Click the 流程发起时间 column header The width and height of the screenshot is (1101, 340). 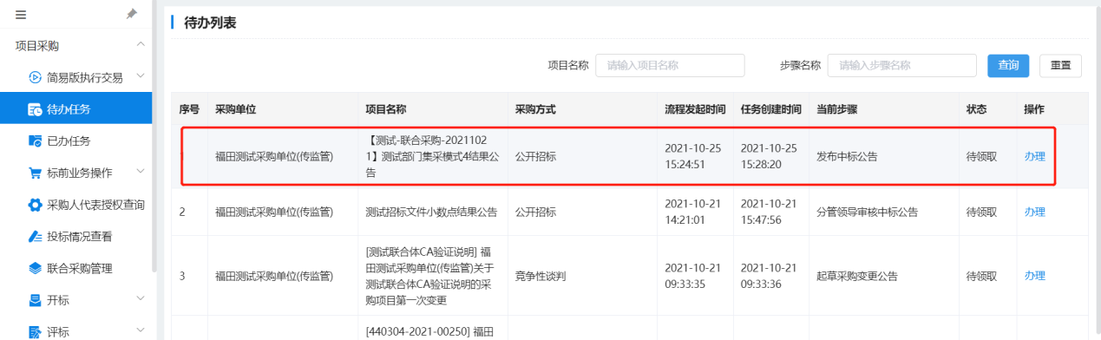click(x=695, y=110)
